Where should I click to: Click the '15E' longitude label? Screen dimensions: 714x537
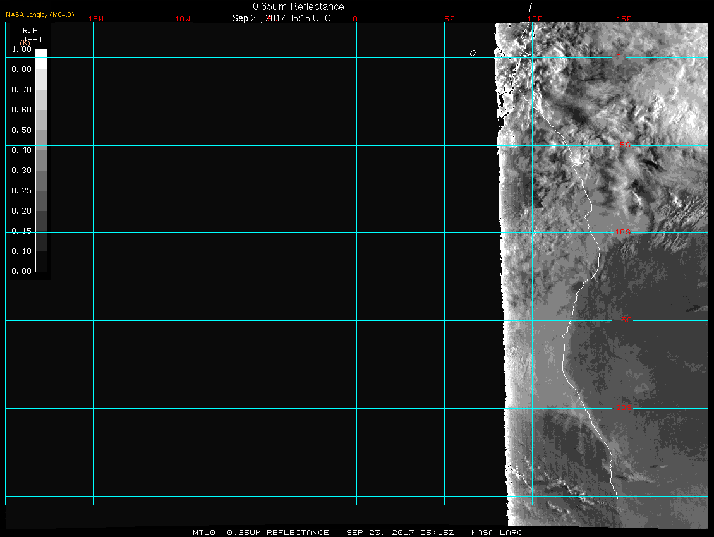624,19
